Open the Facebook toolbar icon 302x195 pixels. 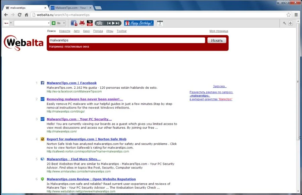74,23
